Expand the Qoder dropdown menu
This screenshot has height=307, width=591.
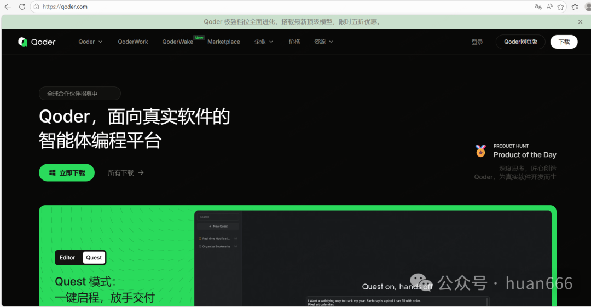coord(90,42)
